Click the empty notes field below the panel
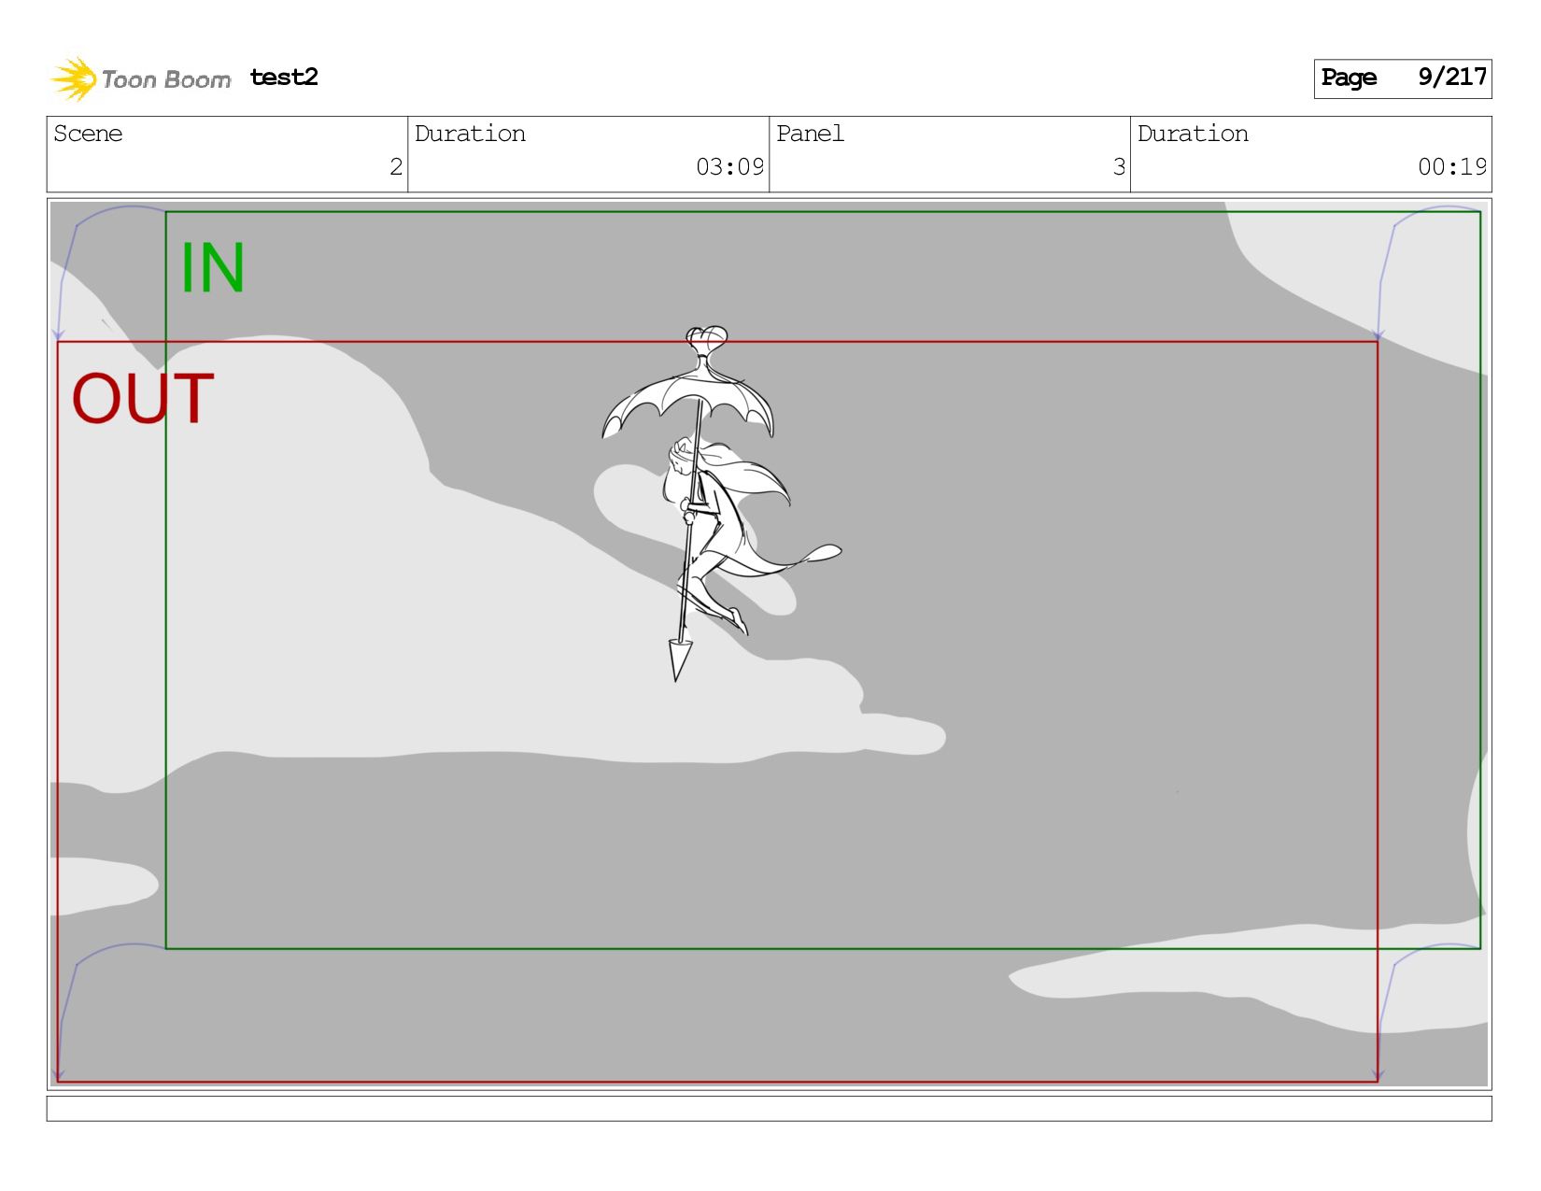 pos(769,1108)
